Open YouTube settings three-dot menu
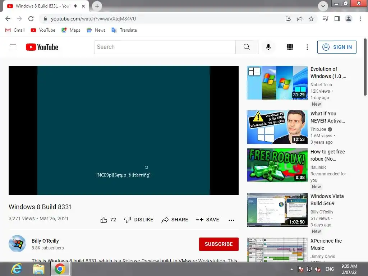 click(x=307, y=47)
